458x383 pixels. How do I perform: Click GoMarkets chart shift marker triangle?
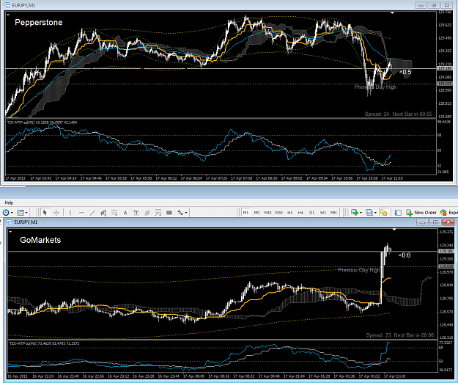point(394,230)
